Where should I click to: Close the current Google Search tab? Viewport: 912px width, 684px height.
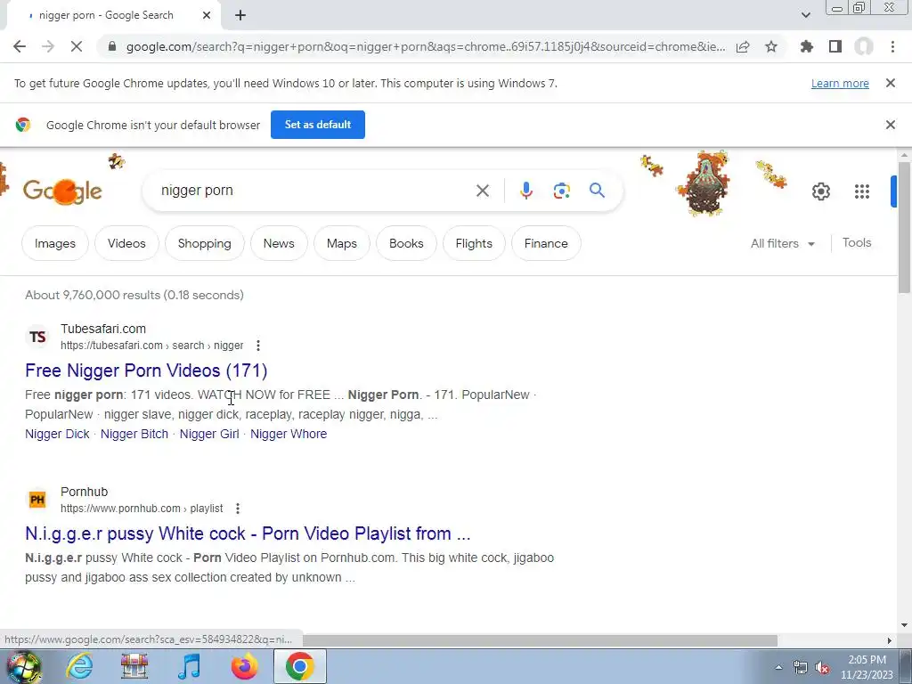coord(207,15)
